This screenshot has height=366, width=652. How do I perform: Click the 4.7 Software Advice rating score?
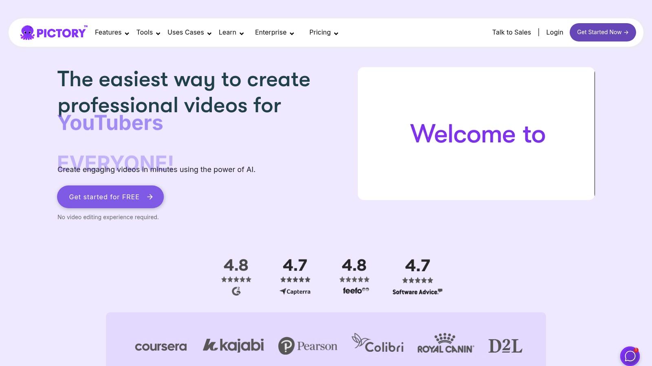click(x=417, y=266)
